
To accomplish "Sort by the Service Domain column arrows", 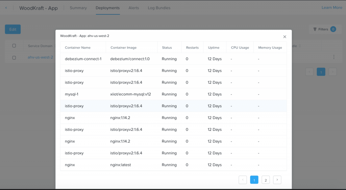I will [x=54, y=46].
